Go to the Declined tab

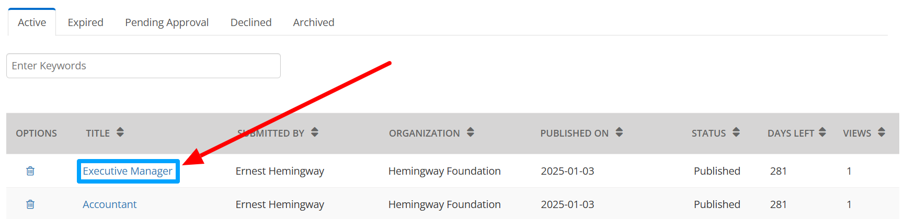[x=251, y=22]
